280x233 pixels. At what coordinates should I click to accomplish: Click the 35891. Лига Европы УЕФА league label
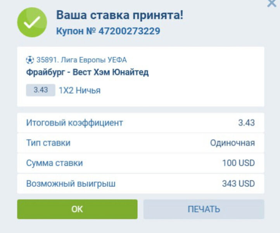point(81,60)
